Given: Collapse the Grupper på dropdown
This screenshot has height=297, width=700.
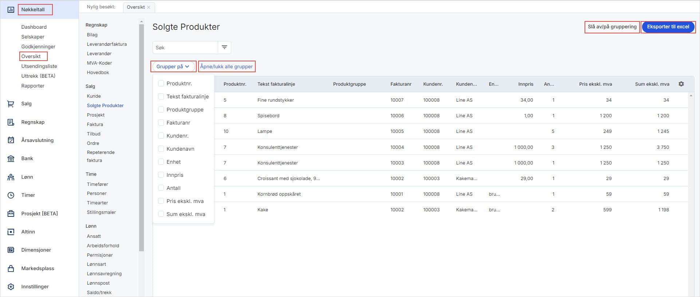Looking at the screenshot, I should 173,66.
